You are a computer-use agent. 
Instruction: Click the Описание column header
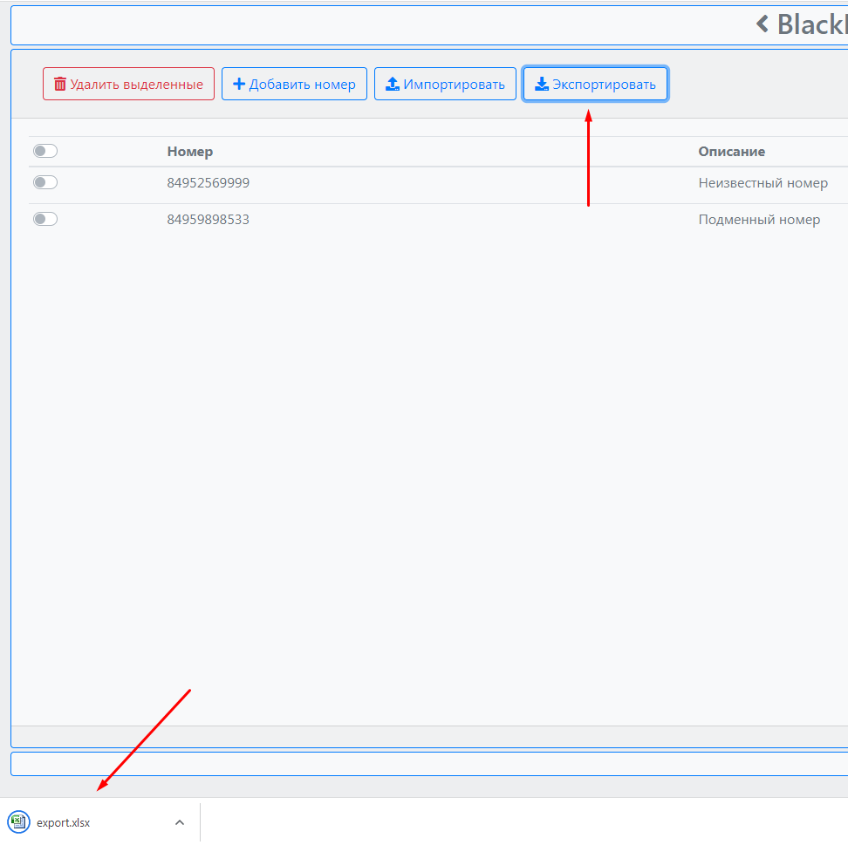(x=731, y=152)
